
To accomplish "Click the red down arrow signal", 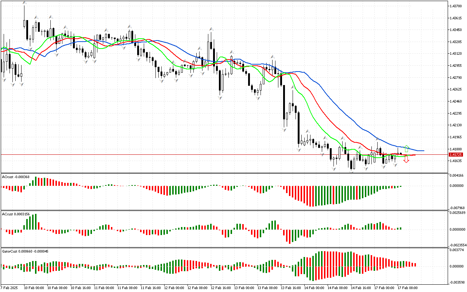I will tap(406, 159).
